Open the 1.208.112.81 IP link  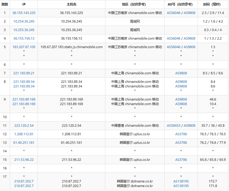click(24, 134)
